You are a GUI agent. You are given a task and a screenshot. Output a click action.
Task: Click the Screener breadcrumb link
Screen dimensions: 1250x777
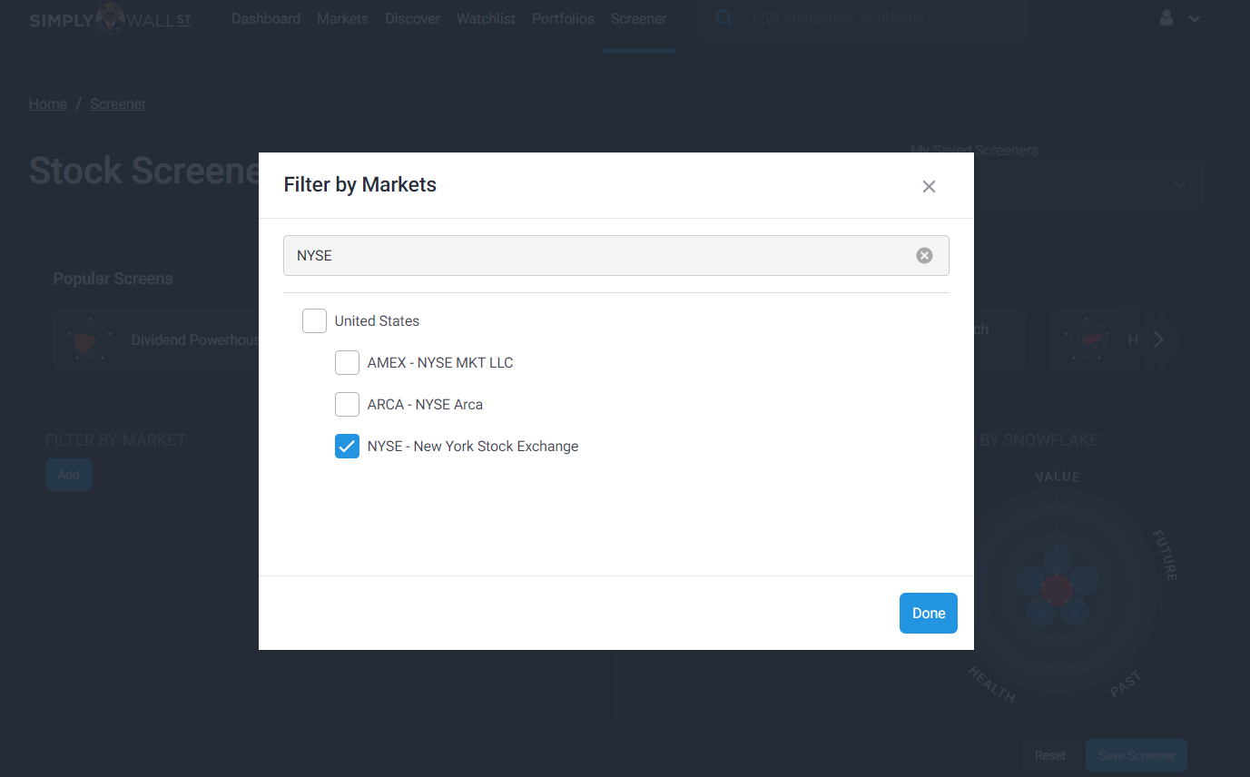118,104
